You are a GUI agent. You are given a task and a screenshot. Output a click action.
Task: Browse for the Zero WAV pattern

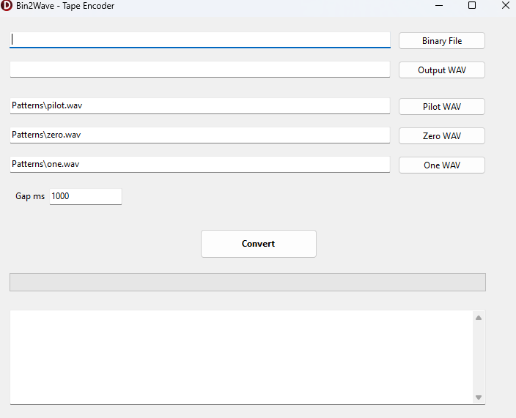coord(442,135)
